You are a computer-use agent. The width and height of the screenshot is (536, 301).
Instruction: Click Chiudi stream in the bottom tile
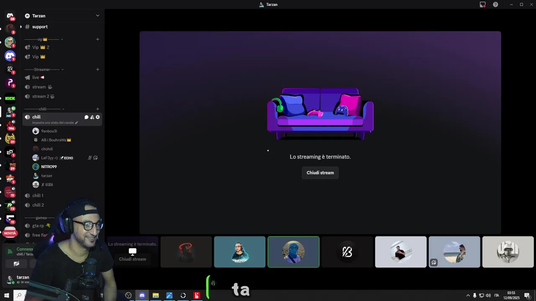(x=132, y=259)
